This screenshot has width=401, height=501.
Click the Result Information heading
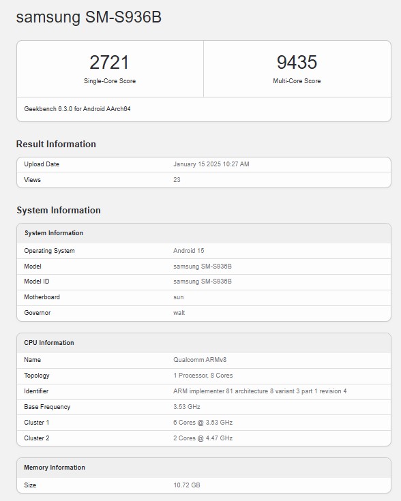pos(56,144)
